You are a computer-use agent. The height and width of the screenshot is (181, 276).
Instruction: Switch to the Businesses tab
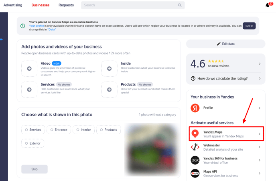(41, 5)
